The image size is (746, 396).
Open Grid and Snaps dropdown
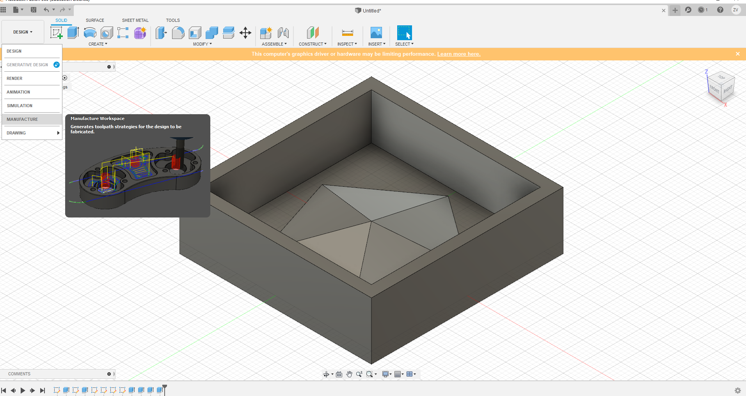(399, 374)
